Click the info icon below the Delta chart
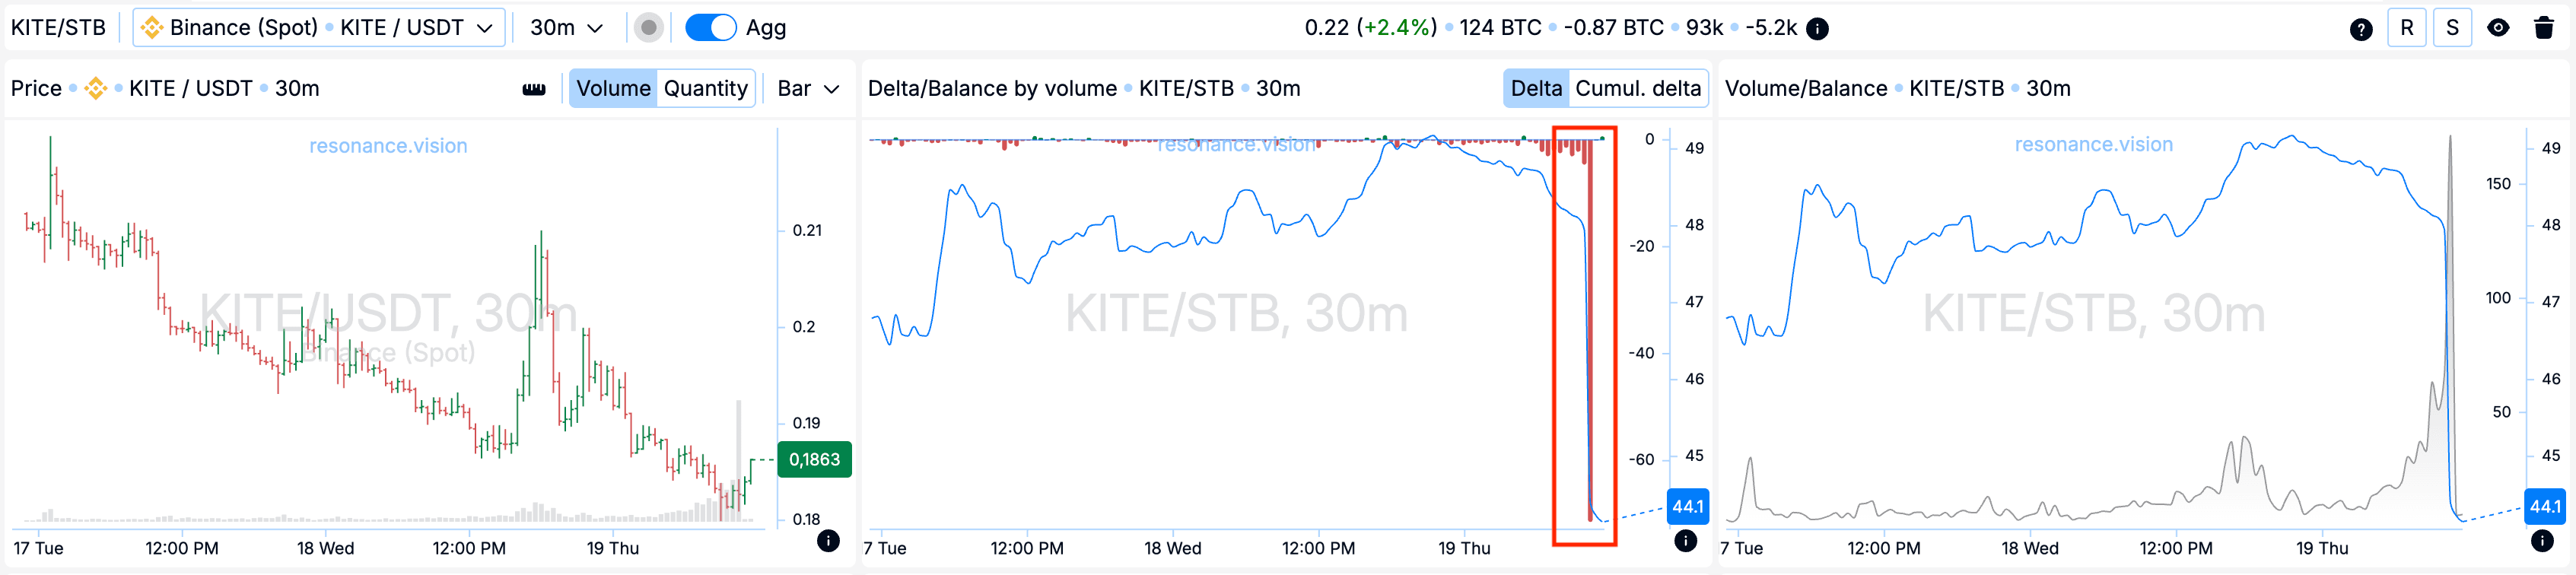The width and height of the screenshot is (2576, 575). click(x=1685, y=541)
